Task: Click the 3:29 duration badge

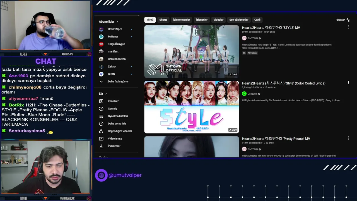Action: tap(233, 130)
